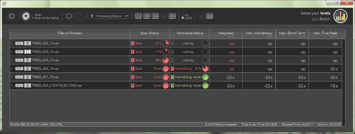Toggle the LR (Loudness Range) column button
Viewport: 355px width, 134px height.
tap(163, 16)
